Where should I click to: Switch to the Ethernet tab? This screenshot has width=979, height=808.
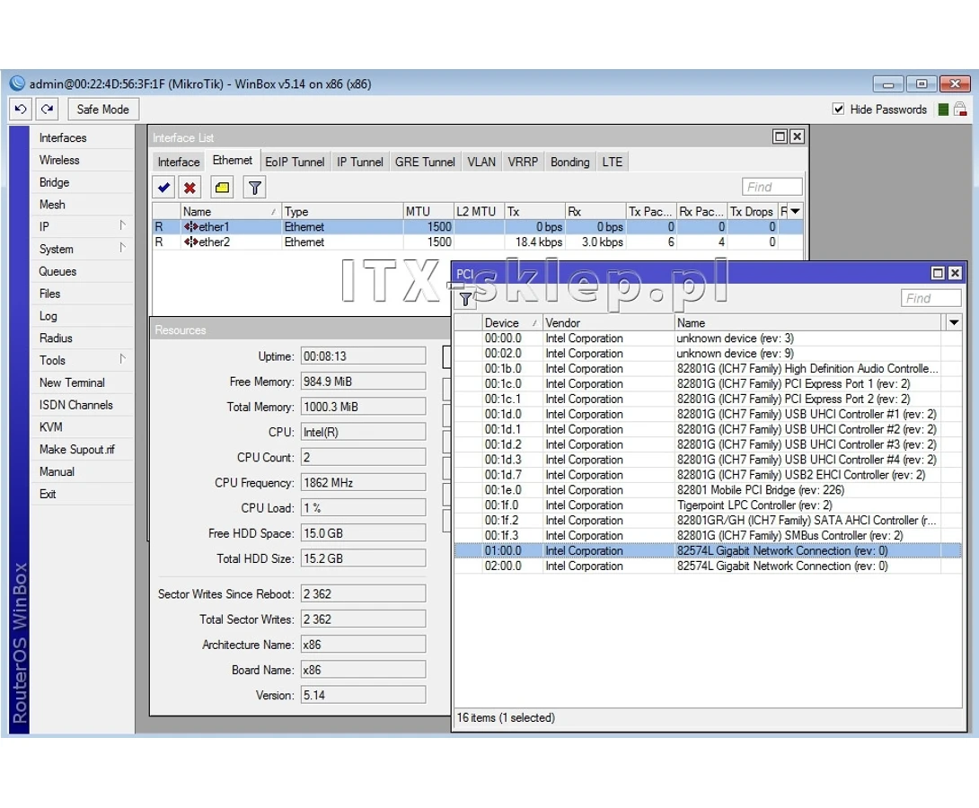233,161
